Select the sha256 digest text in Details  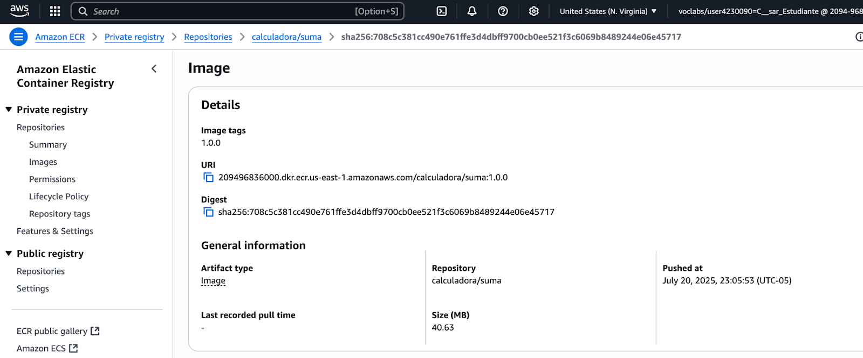click(386, 212)
